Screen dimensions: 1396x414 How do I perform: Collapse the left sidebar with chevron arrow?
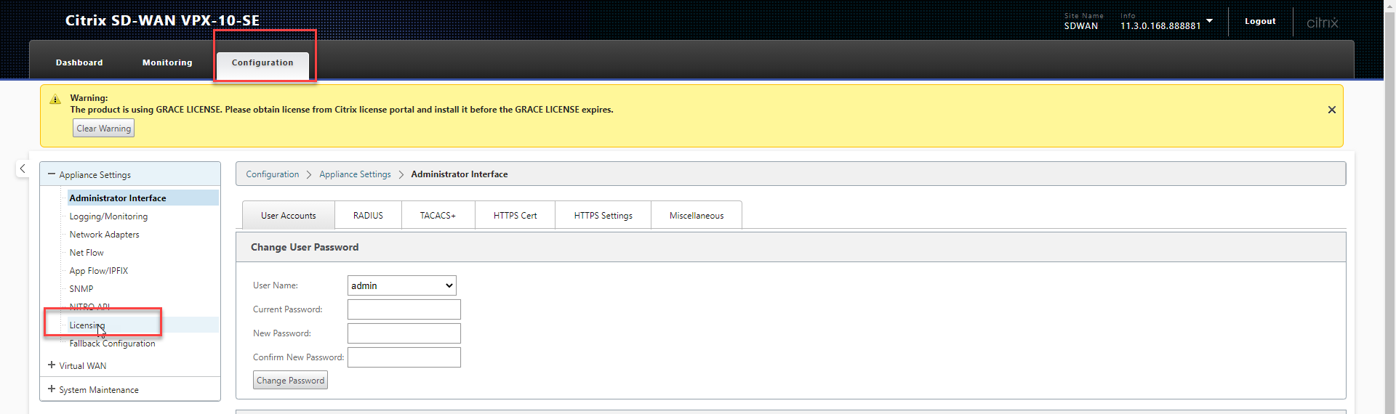(x=23, y=169)
